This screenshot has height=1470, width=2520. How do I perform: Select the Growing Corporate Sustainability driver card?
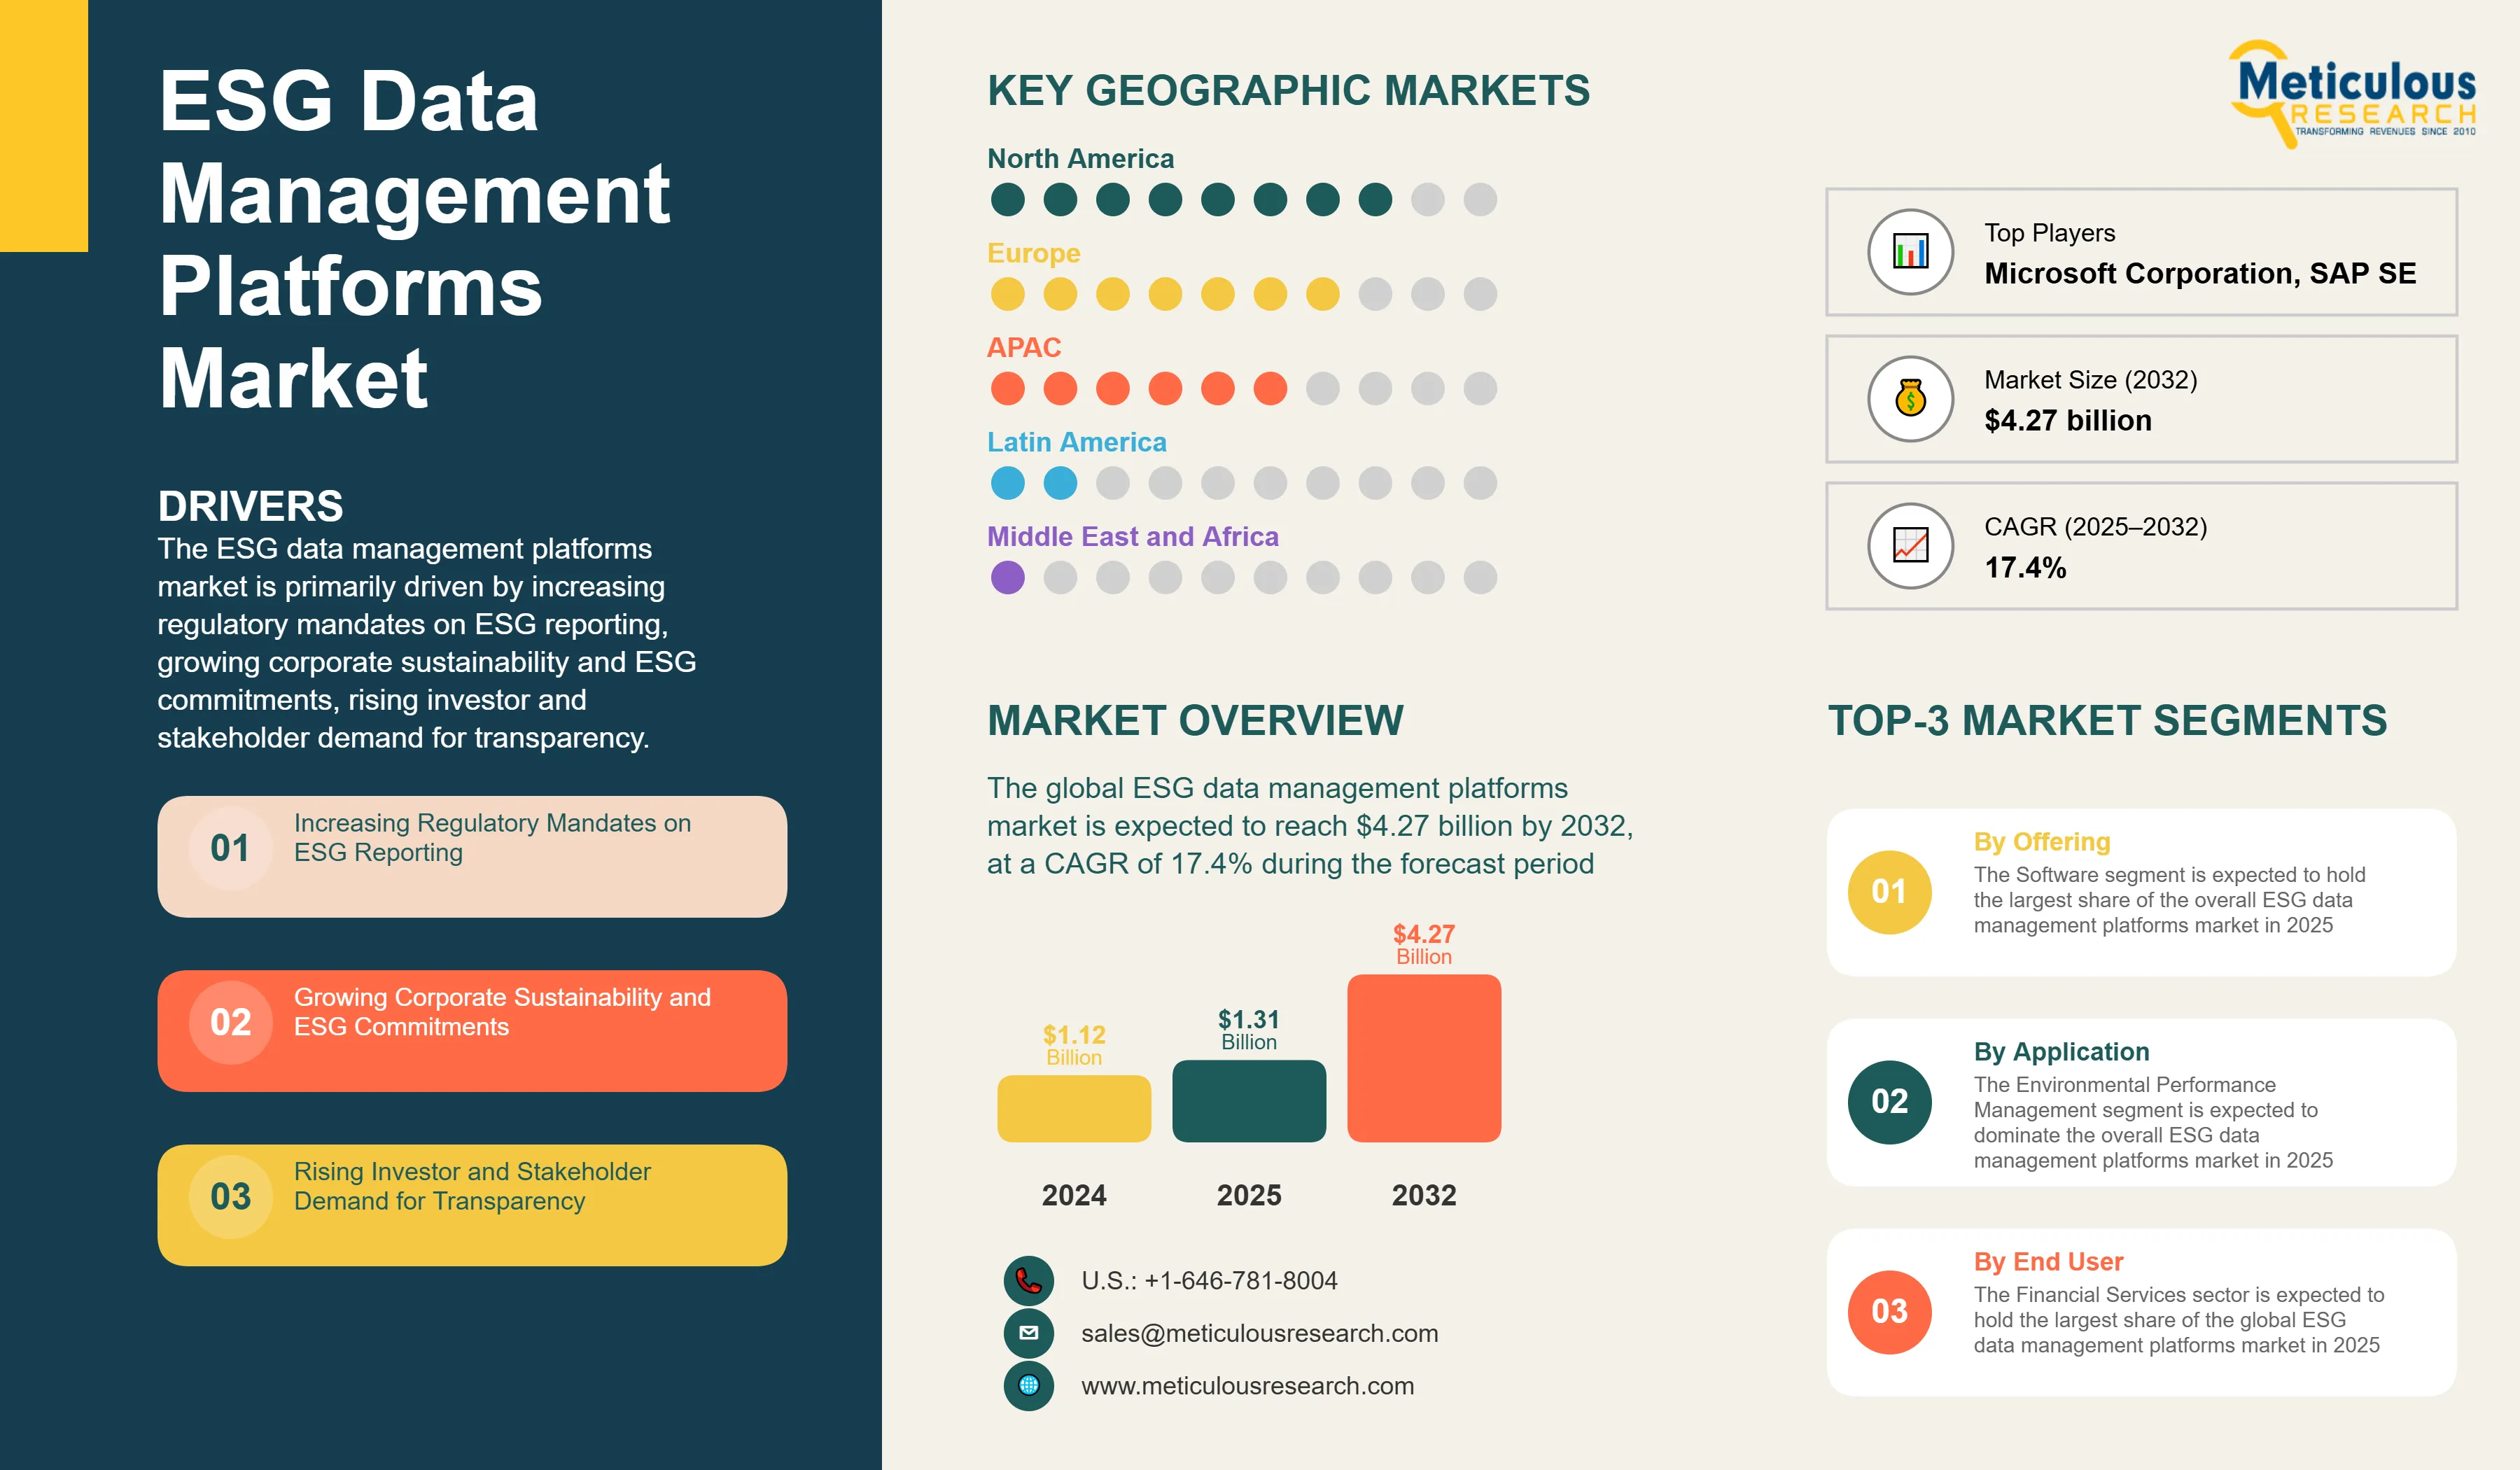pos(472,1031)
